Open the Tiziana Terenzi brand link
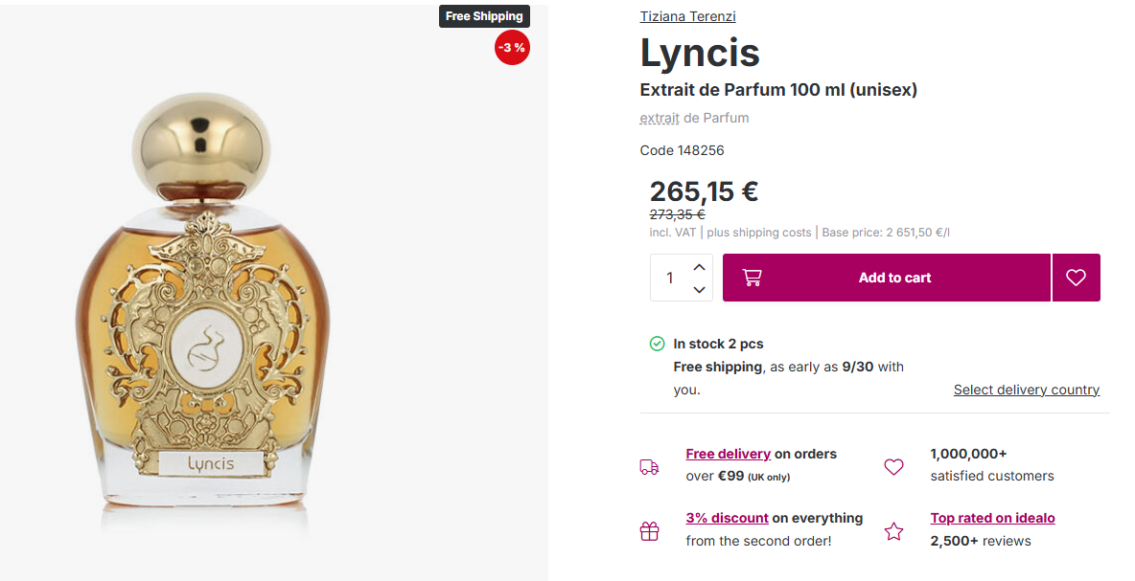The width and height of the screenshot is (1135, 581). (x=687, y=16)
